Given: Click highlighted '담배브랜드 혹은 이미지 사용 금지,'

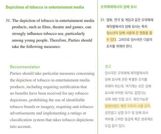Looking at the screenshot, I should coord(128,106).
